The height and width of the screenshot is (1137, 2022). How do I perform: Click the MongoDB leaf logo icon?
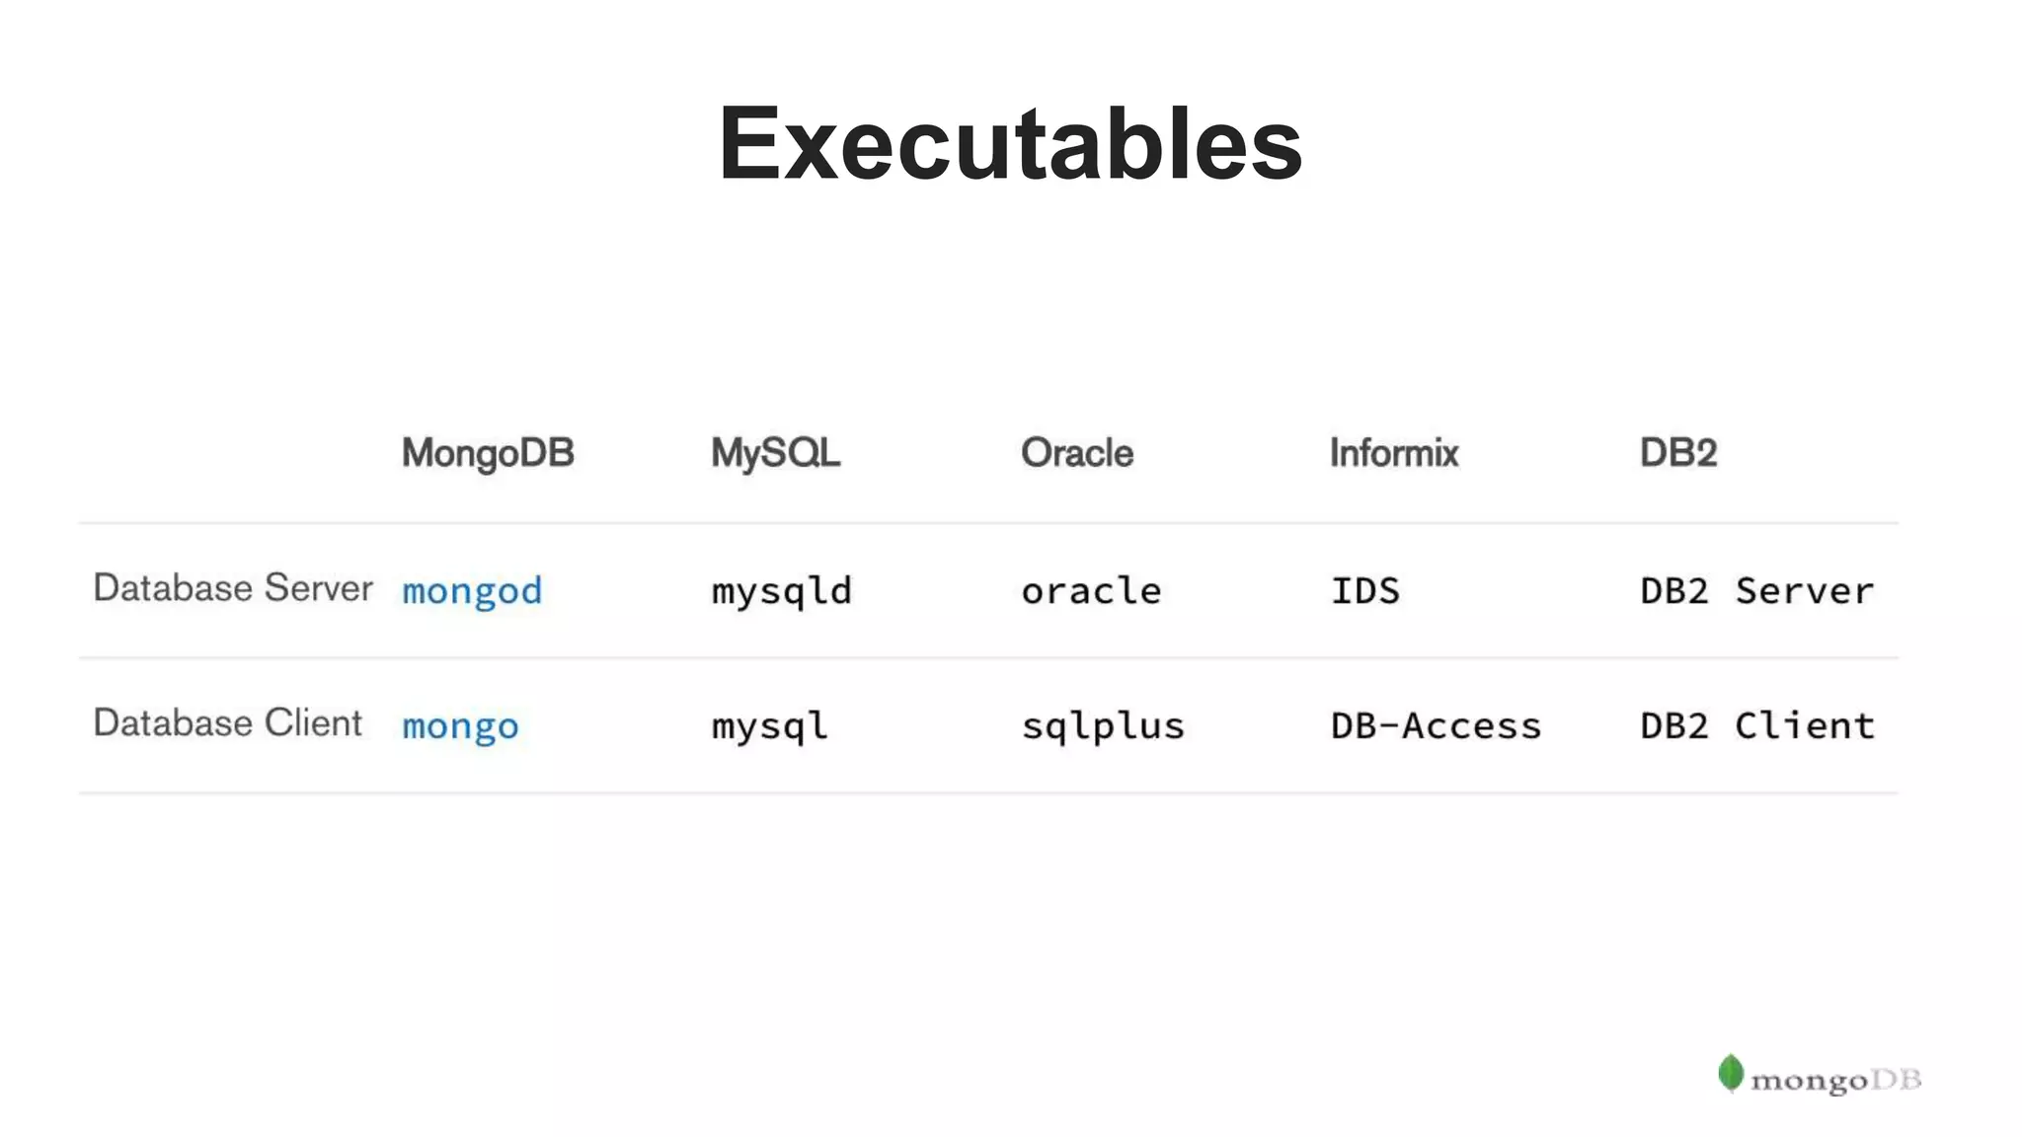[x=1730, y=1074]
